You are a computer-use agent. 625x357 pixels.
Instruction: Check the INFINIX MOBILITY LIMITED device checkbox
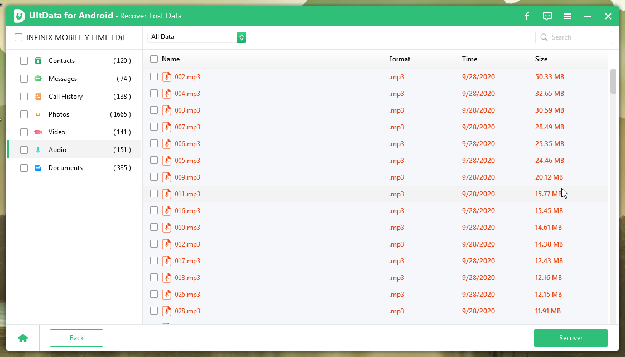(18, 37)
